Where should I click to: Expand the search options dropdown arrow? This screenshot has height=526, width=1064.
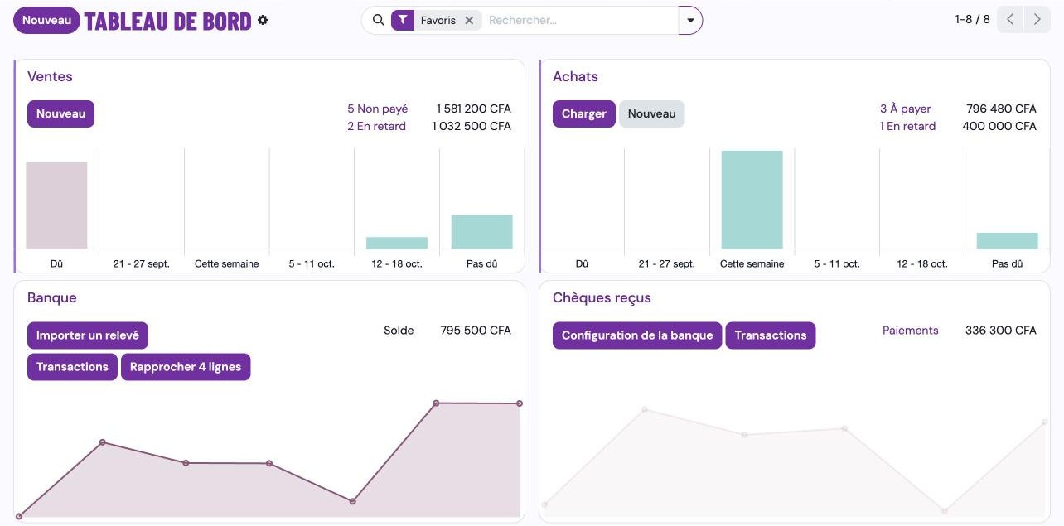690,21
